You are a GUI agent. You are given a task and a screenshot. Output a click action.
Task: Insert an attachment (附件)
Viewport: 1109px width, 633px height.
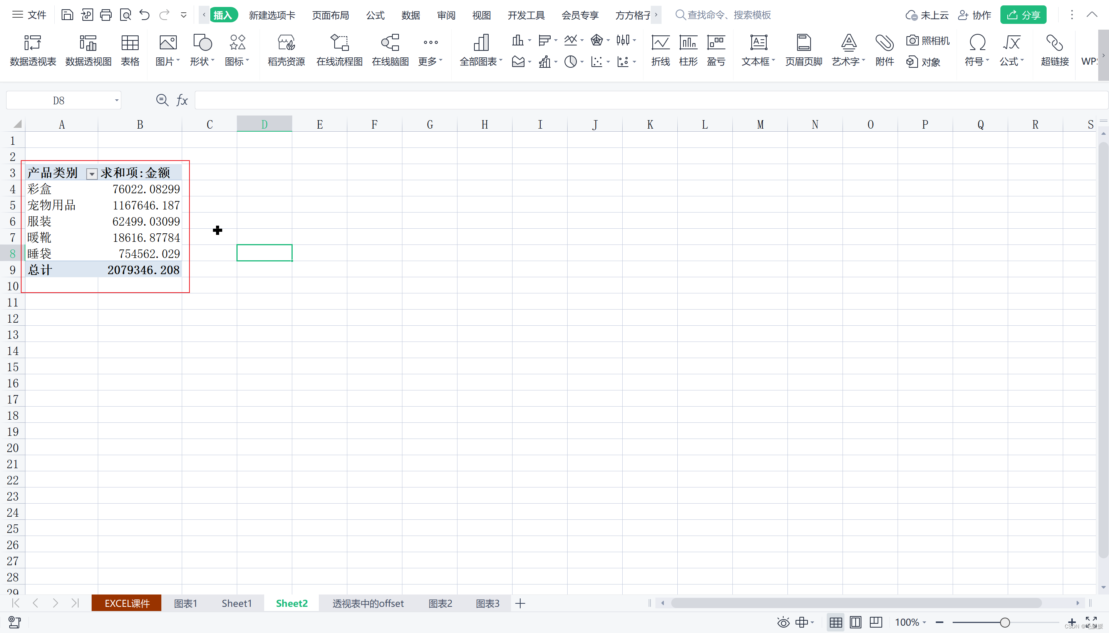click(885, 50)
